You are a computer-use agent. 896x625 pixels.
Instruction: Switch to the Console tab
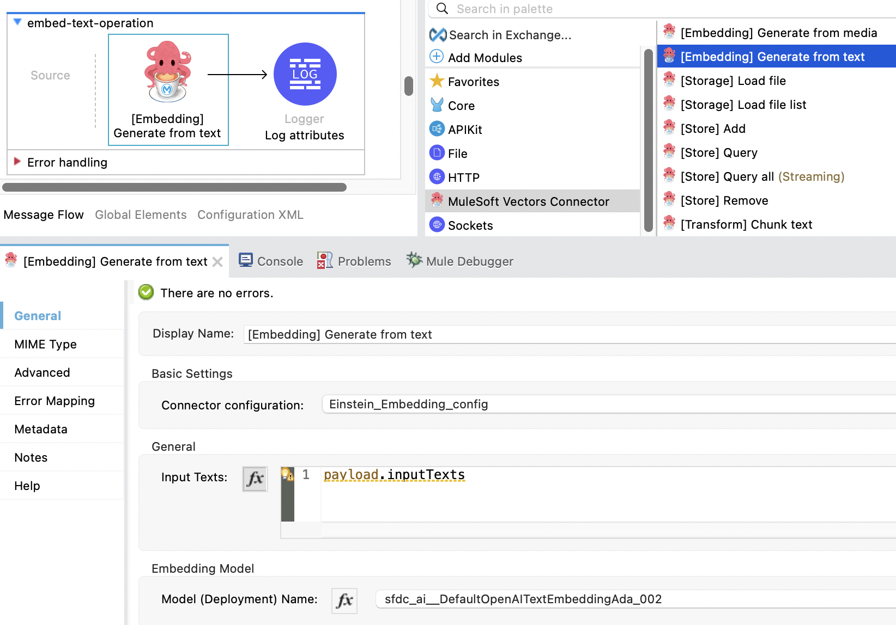click(271, 261)
